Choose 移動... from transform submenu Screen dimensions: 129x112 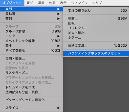point(96,18)
